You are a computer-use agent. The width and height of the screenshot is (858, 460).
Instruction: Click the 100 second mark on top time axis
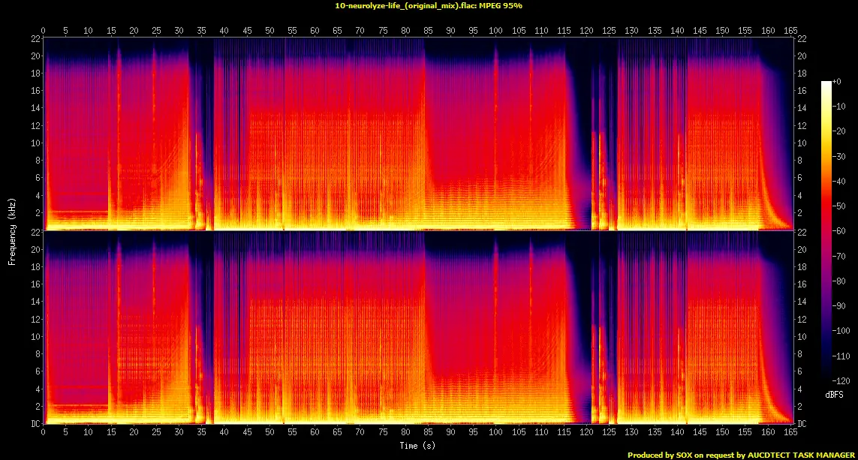point(495,31)
